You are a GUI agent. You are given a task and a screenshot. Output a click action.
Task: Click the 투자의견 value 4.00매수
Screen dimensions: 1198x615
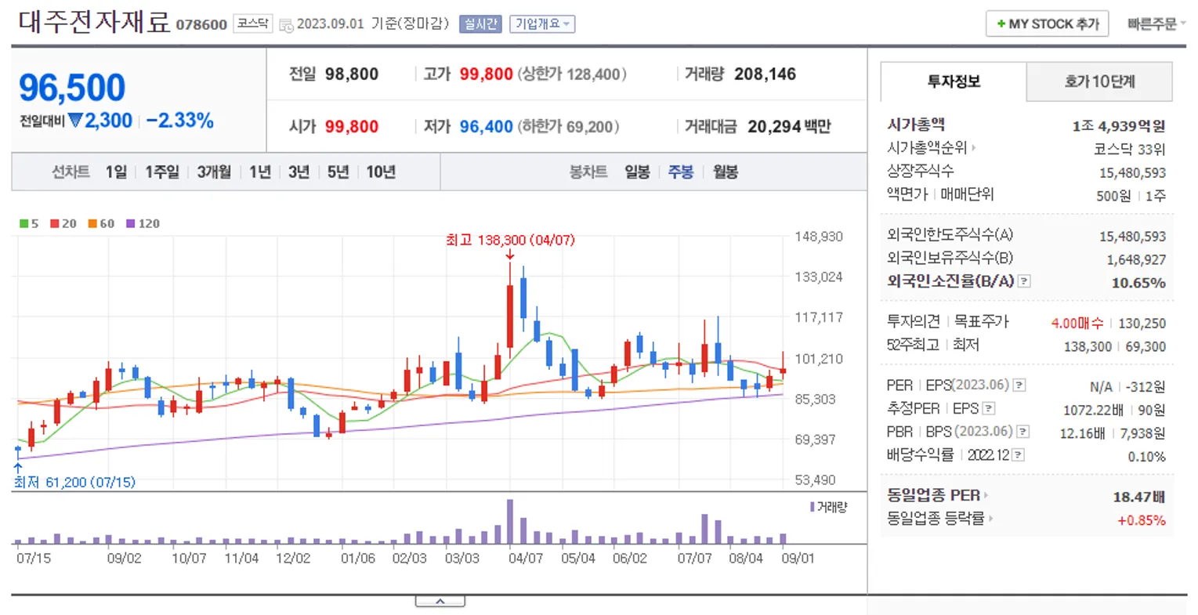(x=1077, y=323)
